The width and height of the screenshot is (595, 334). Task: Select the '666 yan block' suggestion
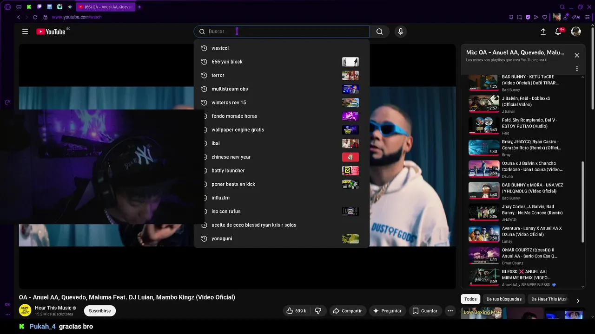pyautogui.click(x=282, y=62)
